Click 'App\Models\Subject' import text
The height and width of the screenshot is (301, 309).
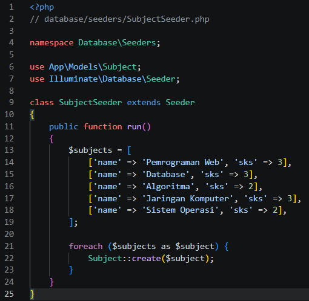tap(93, 67)
